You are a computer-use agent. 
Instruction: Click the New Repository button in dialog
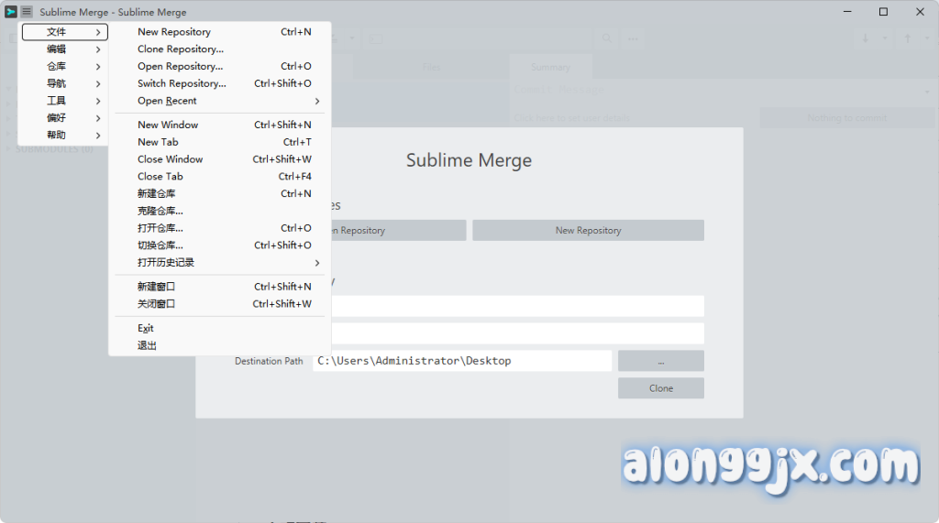click(x=588, y=231)
